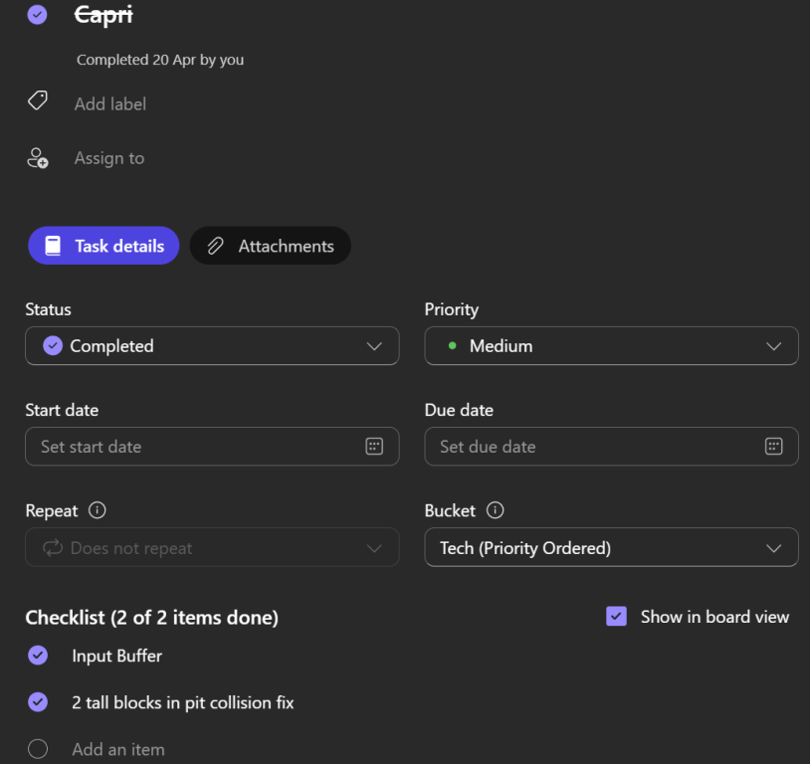The width and height of the screenshot is (810, 764).
Task: Click Assign to text
Action: click(109, 158)
